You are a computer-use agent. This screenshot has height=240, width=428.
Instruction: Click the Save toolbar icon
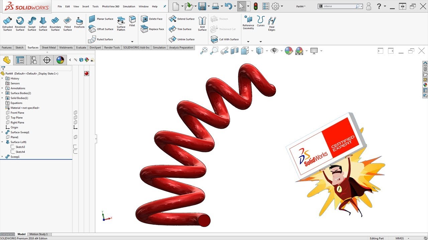(x=202, y=6)
